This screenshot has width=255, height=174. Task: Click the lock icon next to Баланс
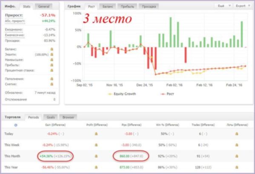[x=52, y=49]
